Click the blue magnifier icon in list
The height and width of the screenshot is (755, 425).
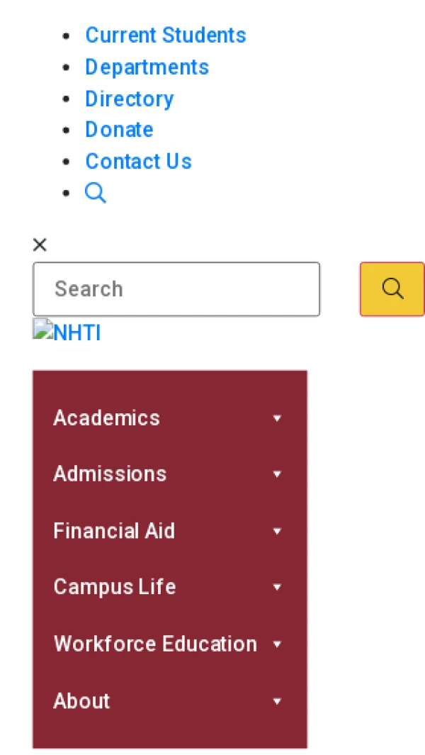[x=96, y=193]
